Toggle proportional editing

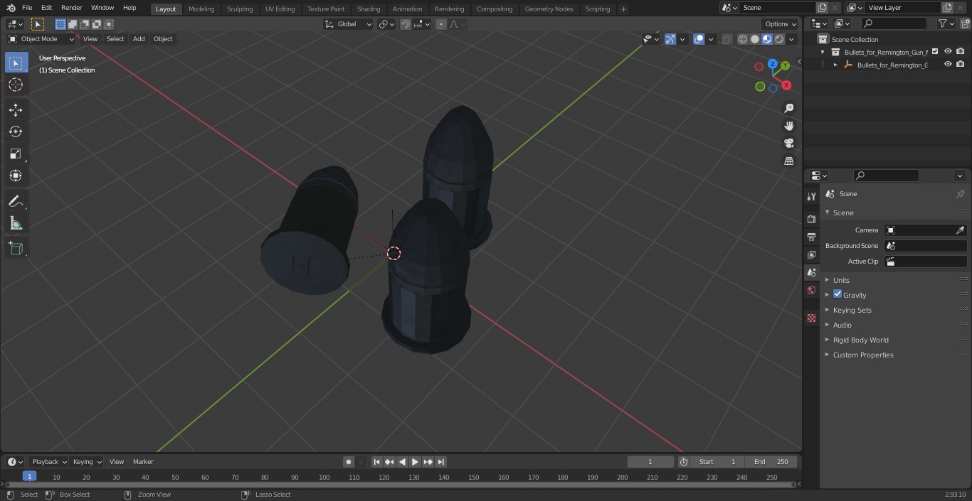(441, 24)
